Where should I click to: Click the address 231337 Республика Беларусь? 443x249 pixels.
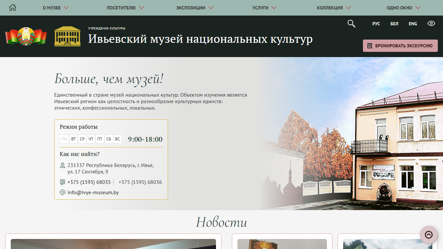111,168
